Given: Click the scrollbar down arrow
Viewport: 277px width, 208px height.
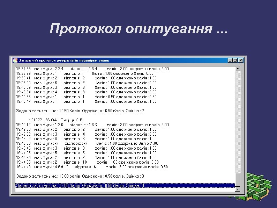Looking at the screenshot, I should [238, 189].
